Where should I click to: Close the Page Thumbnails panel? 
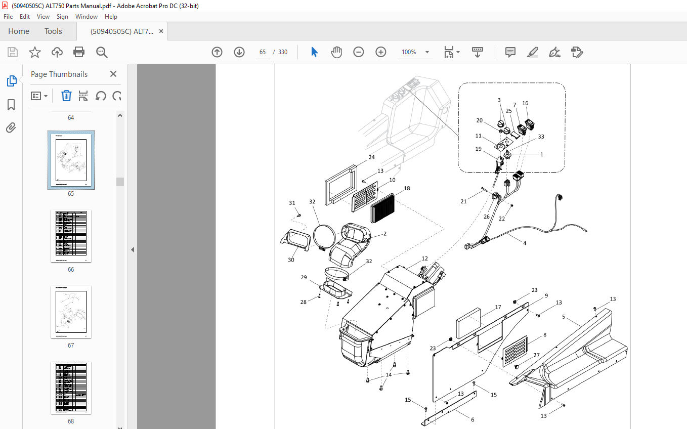pyautogui.click(x=113, y=74)
